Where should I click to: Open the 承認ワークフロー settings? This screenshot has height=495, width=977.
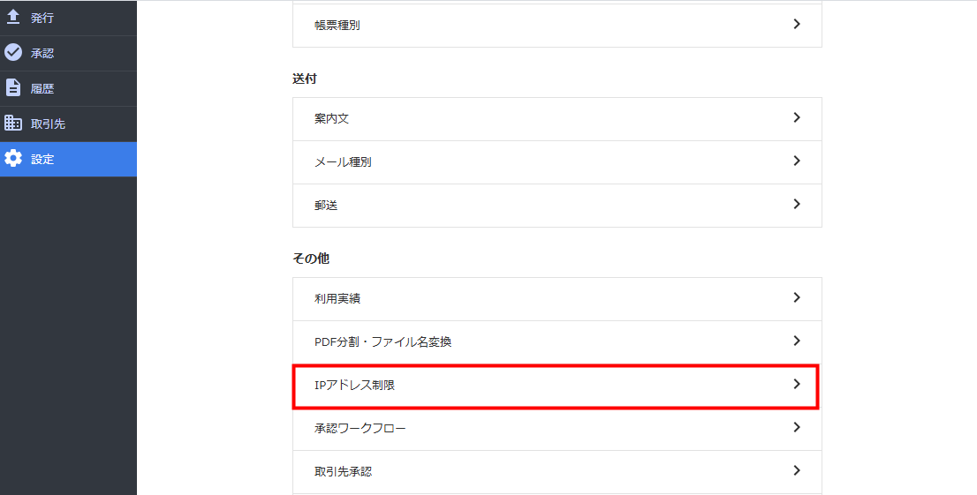pos(557,428)
